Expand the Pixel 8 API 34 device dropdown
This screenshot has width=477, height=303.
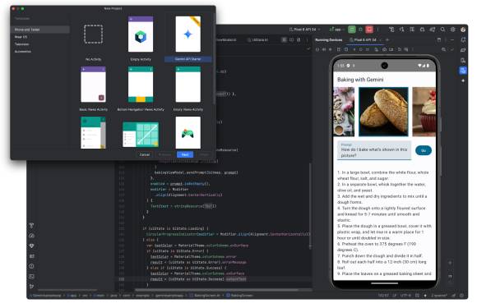pyautogui.click(x=304, y=30)
